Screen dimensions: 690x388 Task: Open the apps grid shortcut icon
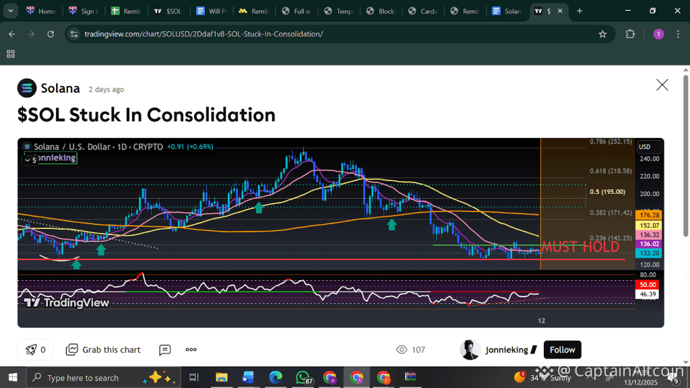pos(11,54)
